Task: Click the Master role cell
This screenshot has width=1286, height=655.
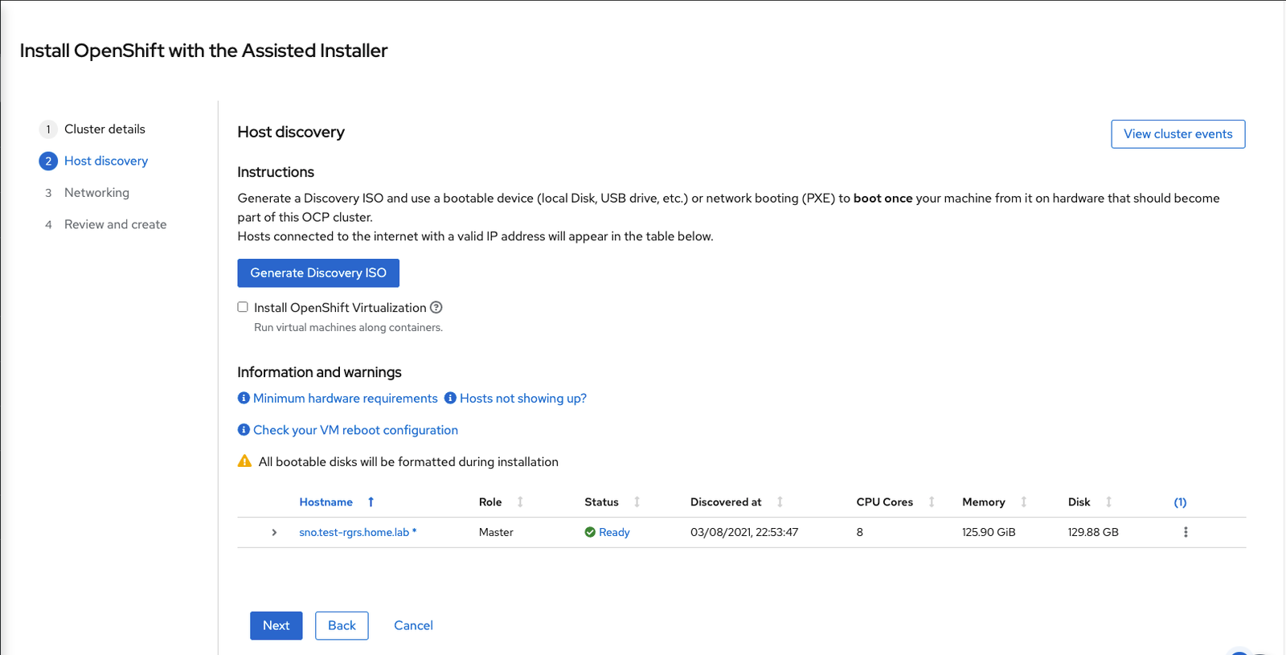Action: coord(496,532)
